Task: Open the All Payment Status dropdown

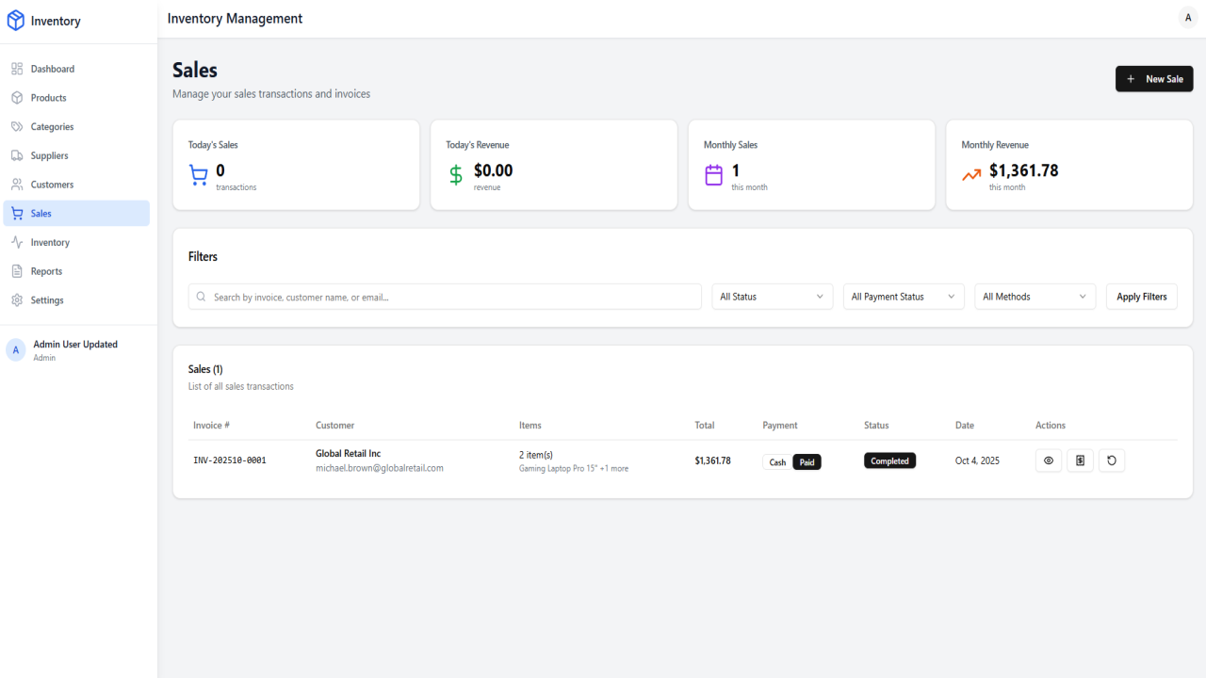Action: tap(904, 297)
